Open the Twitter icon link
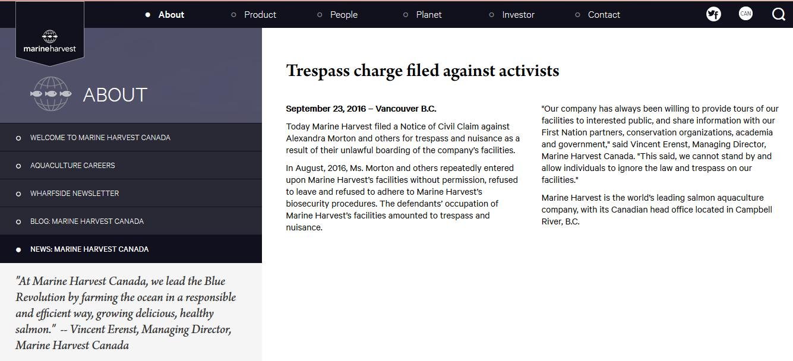Viewport: 793px width, 361px height. pos(713,14)
